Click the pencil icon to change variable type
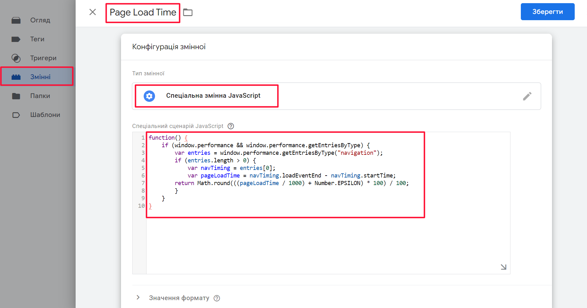Viewport: 587px width, 308px height. 527,96
